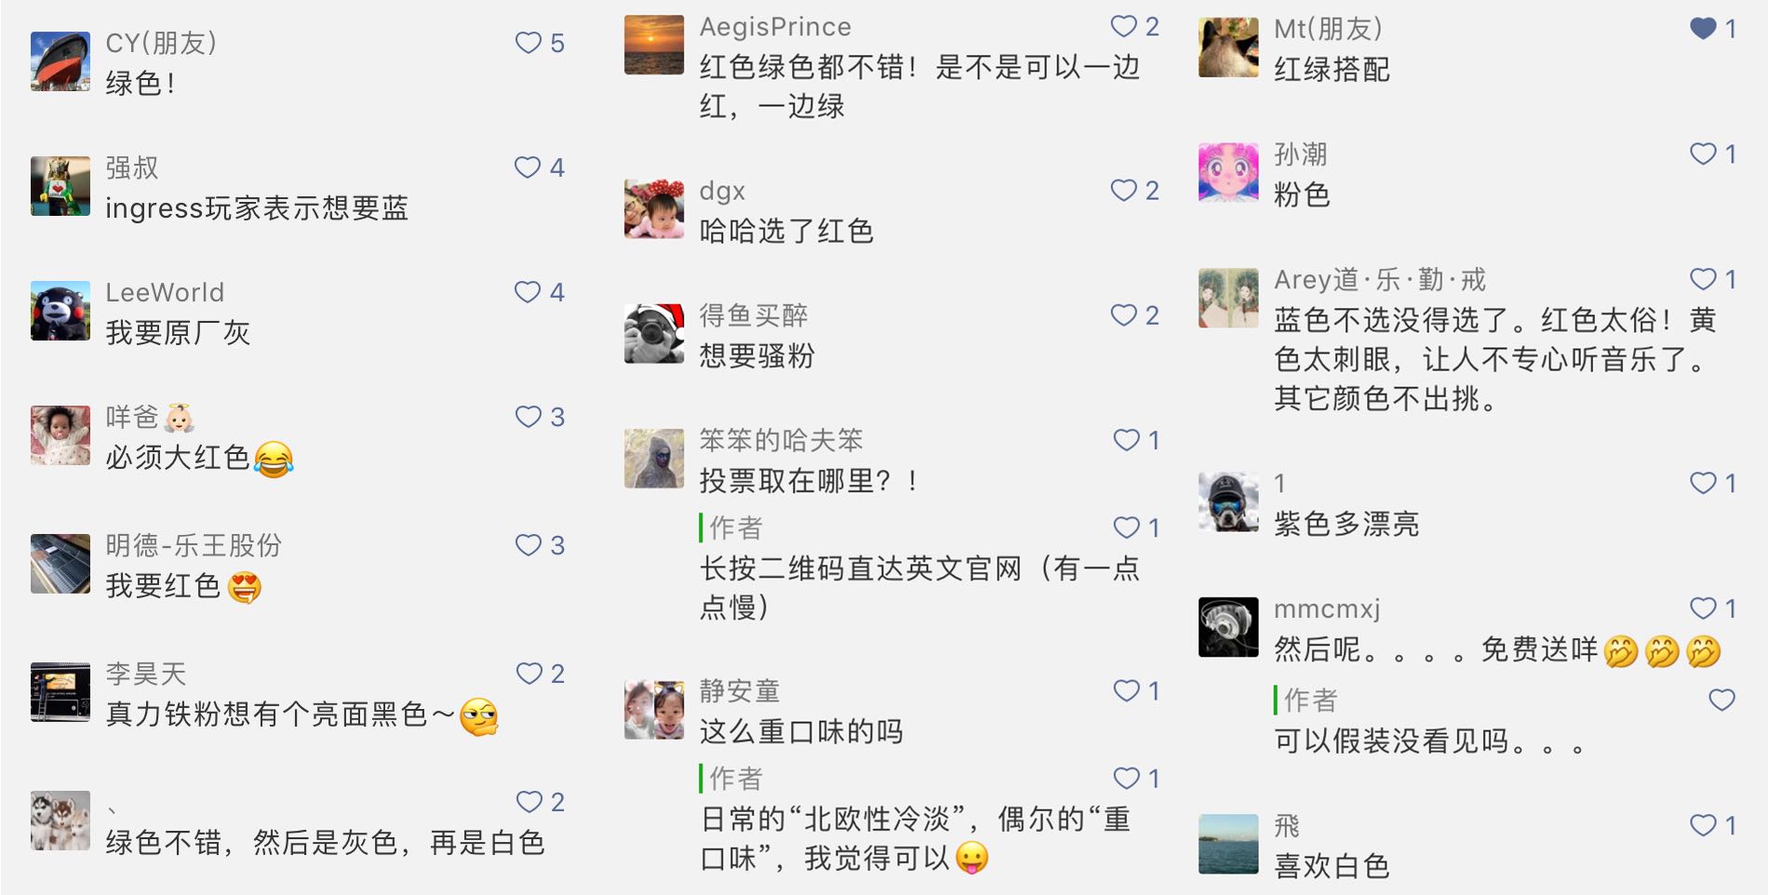Tap username Arey道·乐·勤·戒
This screenshot has width=1768, height=895.
click(x=1380, y=279)
